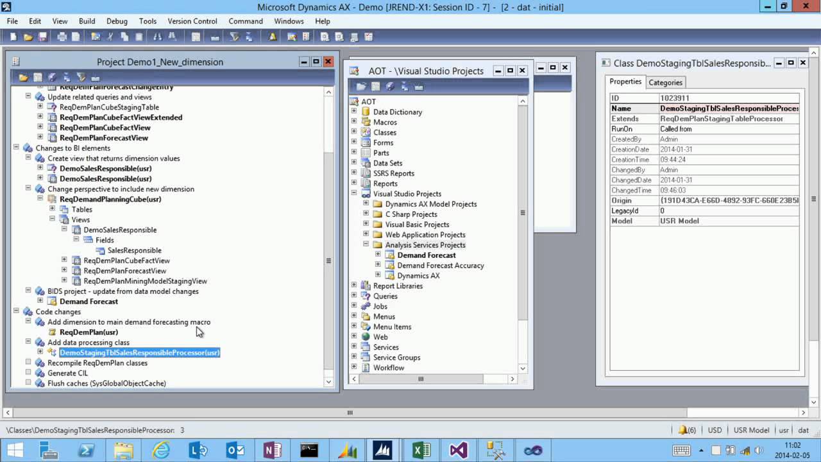Select the Dynamics AX analysis project
The width and height of the screenshot is (821, 462).
pos(418,276)
